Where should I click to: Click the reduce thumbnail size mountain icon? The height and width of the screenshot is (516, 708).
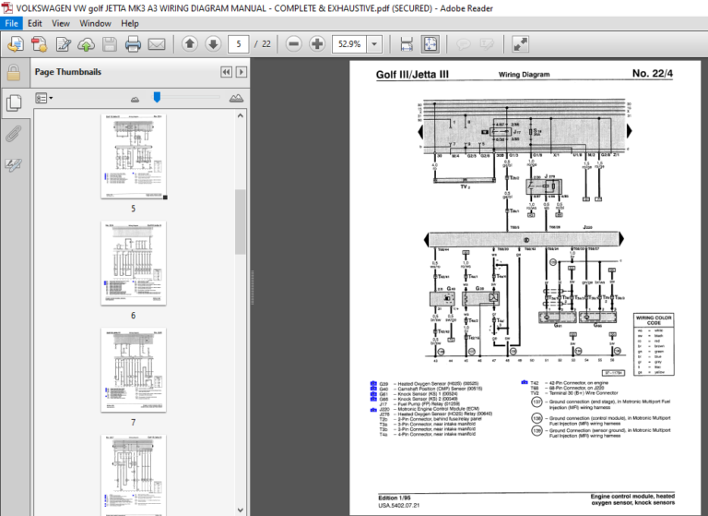click(x=135, y=99)
